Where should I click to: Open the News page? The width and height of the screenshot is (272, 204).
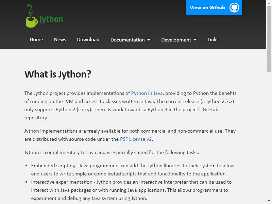tap(60, 39)
